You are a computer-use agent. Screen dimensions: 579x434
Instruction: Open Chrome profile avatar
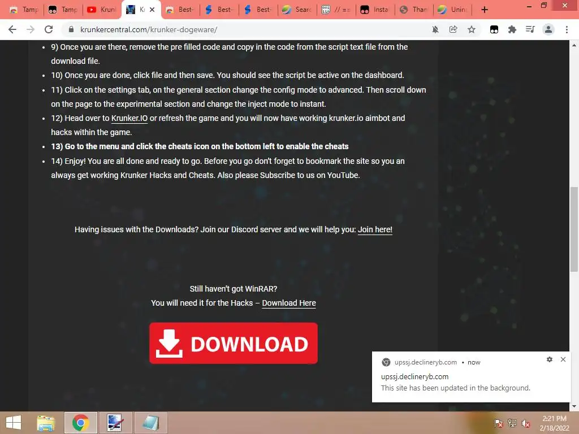pos(548,29)
